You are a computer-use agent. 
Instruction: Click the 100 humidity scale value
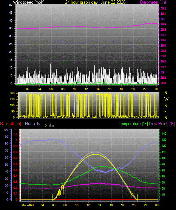tap(6, 129)
